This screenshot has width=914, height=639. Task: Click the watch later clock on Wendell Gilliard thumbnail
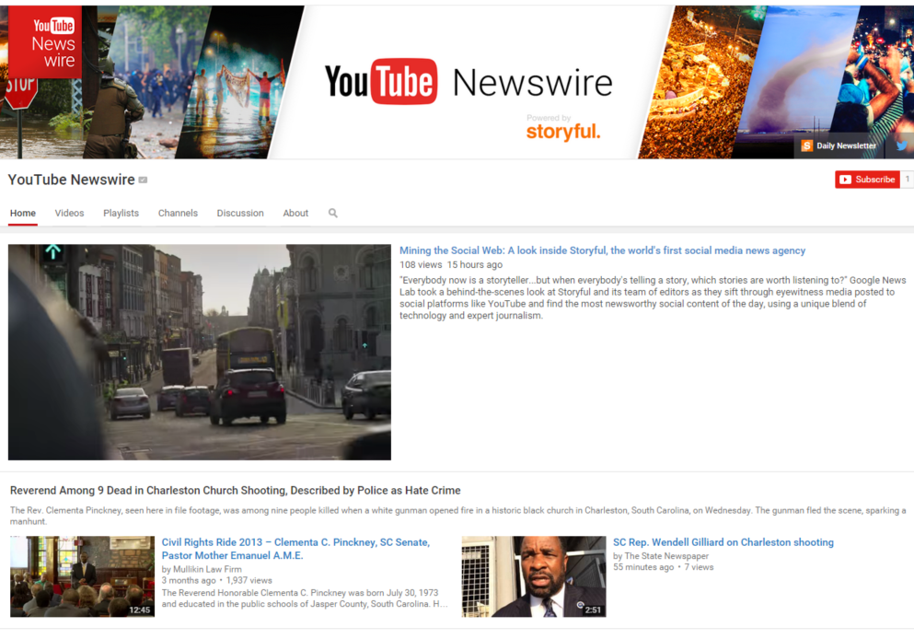click(580, 605)
